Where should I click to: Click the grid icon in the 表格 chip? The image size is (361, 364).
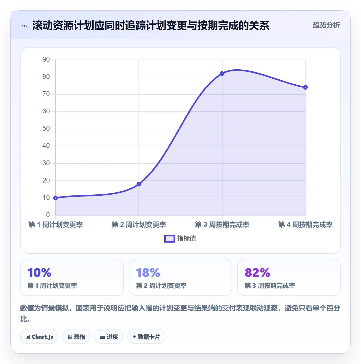tap(70, 337)
